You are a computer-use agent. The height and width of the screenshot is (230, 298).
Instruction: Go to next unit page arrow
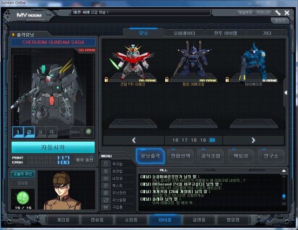point(253,140)
